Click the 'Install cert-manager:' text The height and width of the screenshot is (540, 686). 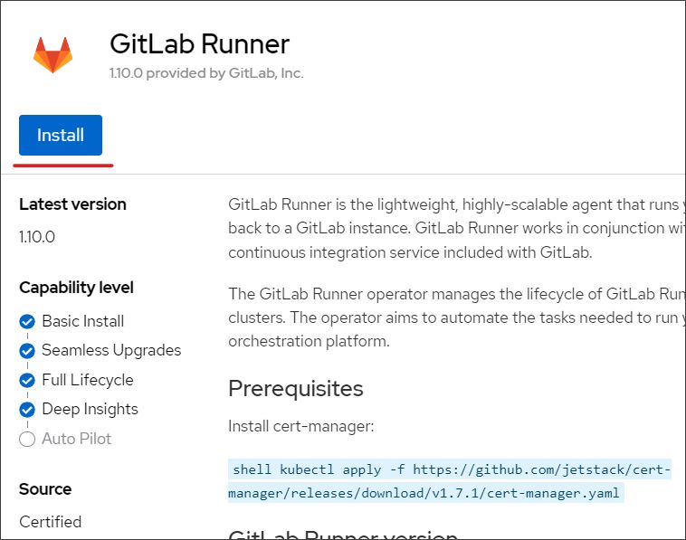coord(301,426)
